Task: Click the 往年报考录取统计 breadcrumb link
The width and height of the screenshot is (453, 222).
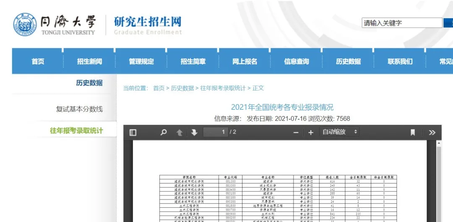Action: (223, 88)
